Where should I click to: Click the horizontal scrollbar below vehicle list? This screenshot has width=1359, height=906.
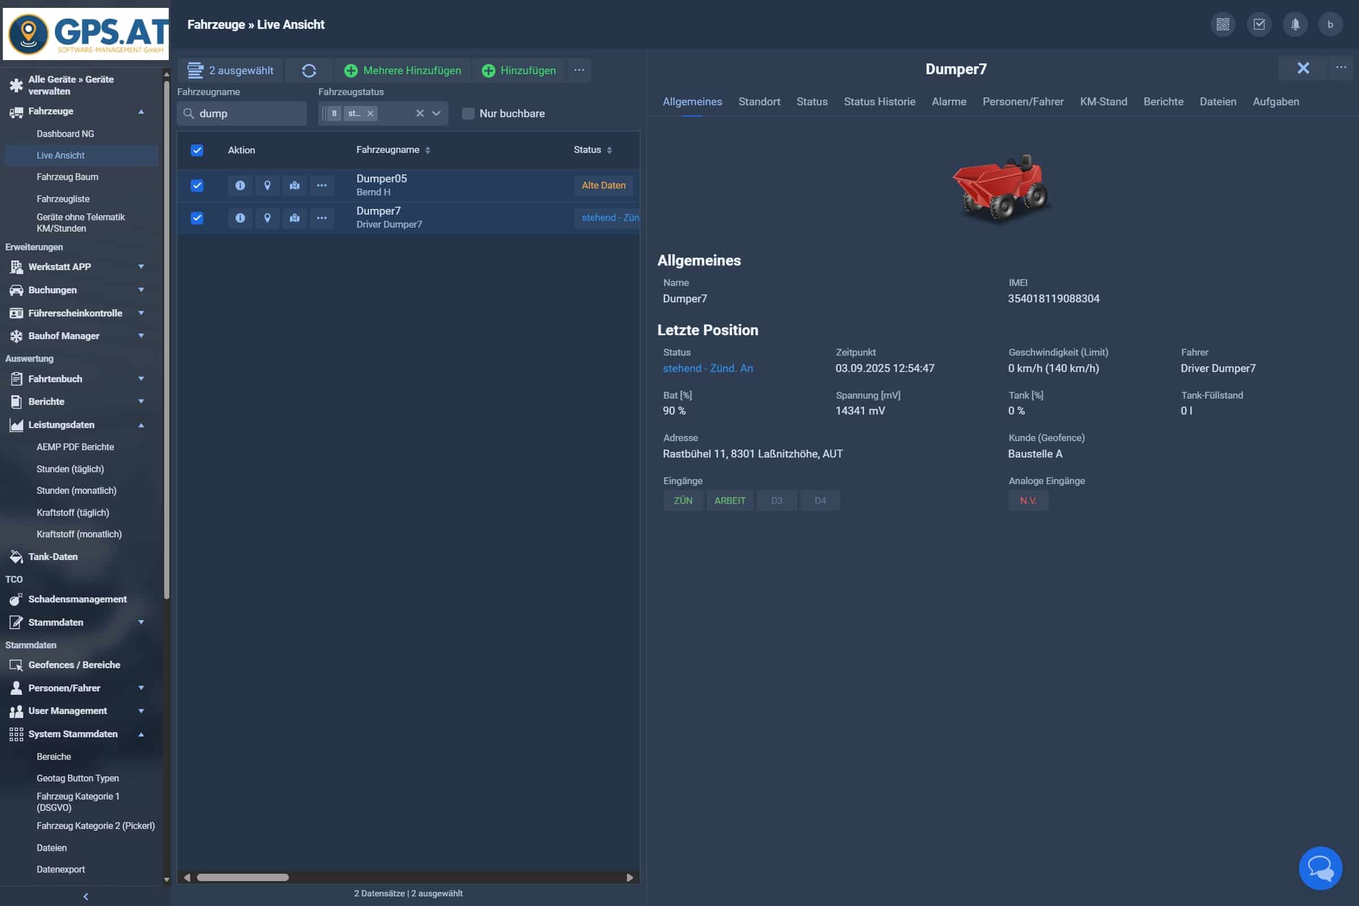tap(243, 877)
